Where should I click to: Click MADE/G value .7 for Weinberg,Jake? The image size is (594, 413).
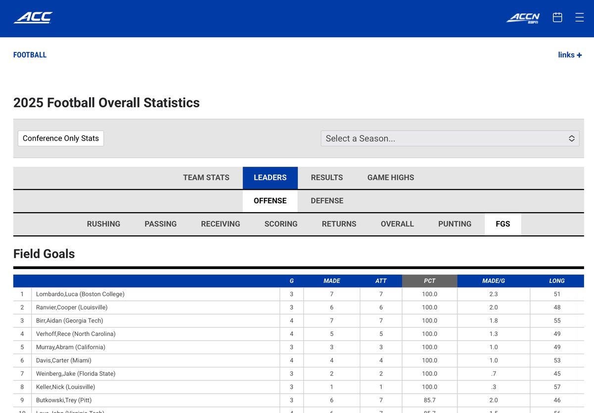494,374
